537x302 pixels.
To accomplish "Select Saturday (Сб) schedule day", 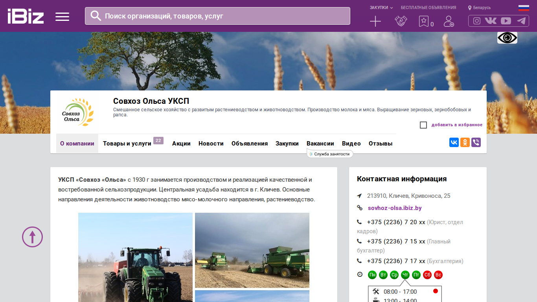I will (x=427, y=275).
